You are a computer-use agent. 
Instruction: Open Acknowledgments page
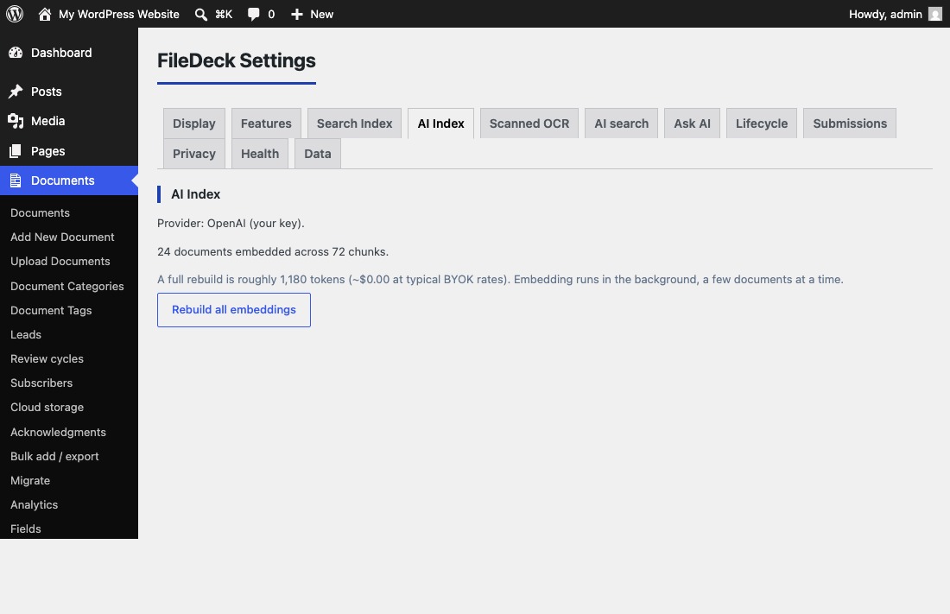(58, 432)
